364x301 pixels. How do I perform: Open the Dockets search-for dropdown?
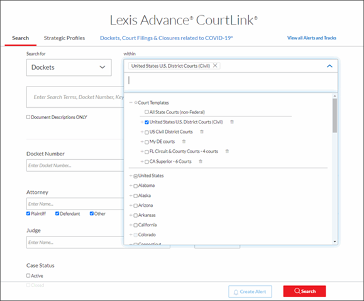pyautogui.click(x=69, y=67)
